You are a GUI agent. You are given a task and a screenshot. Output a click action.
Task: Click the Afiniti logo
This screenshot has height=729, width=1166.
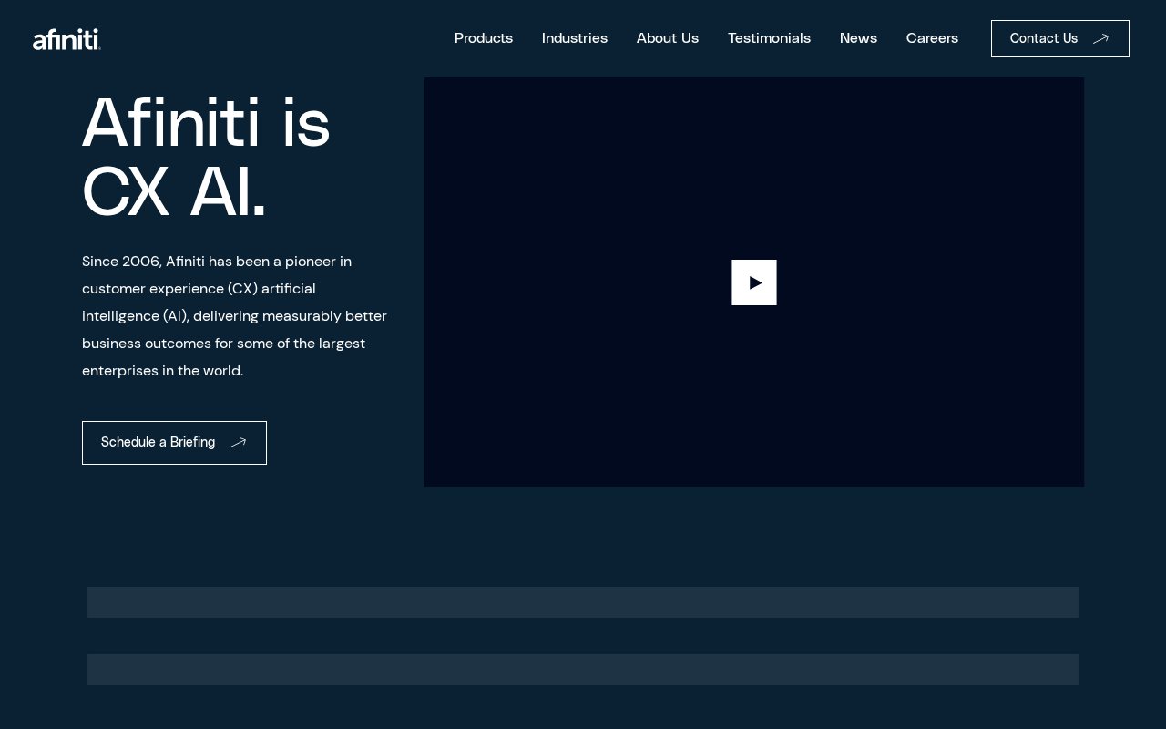66,39
